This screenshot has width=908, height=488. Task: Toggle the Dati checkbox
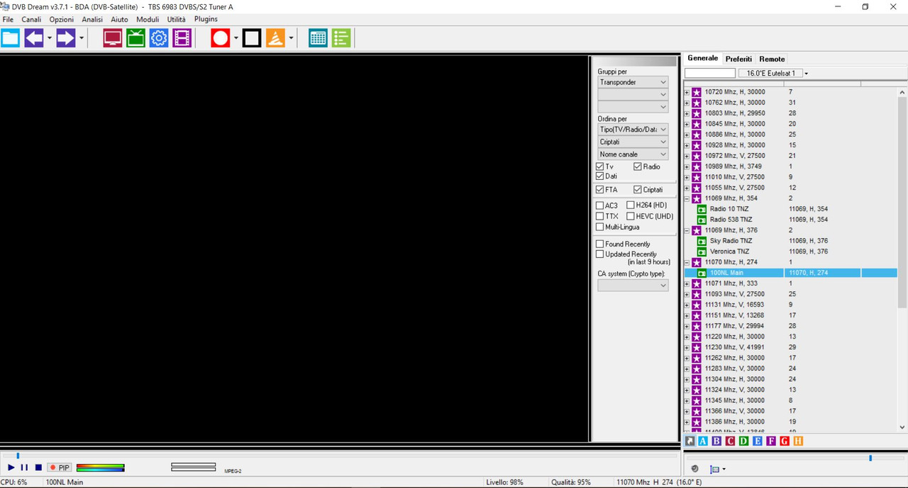coord(600,176)
